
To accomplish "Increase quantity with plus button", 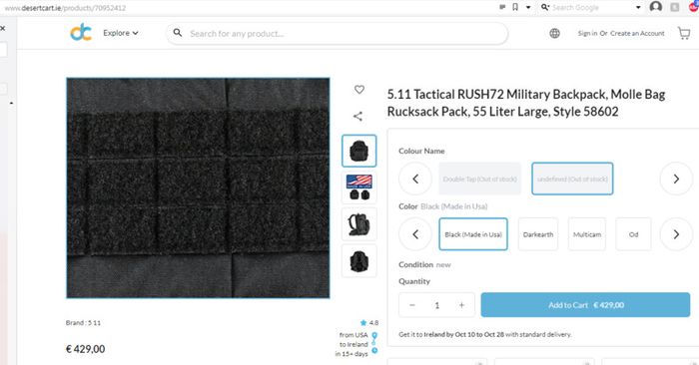I will click(x=461, y=305).
